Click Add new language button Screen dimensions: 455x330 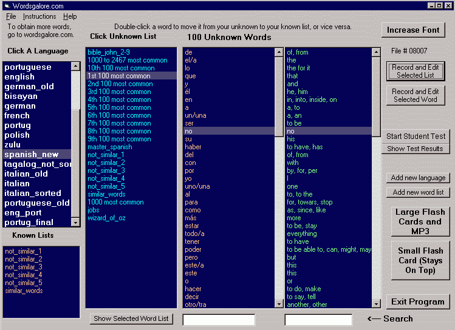(418, 178)
